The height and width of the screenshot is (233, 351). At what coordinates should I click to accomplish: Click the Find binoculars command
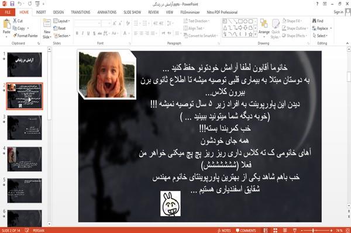click(318, 21)
